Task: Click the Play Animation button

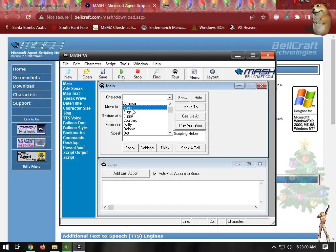Action: pyautogui.click(x=190, y=125)
